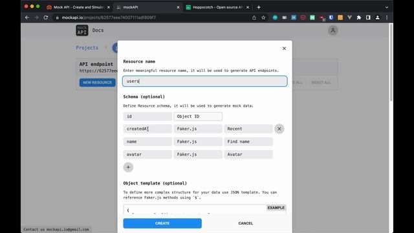414x233 pixels.
Task: Open Chrome three-dot menu
Action: point(387,17)
